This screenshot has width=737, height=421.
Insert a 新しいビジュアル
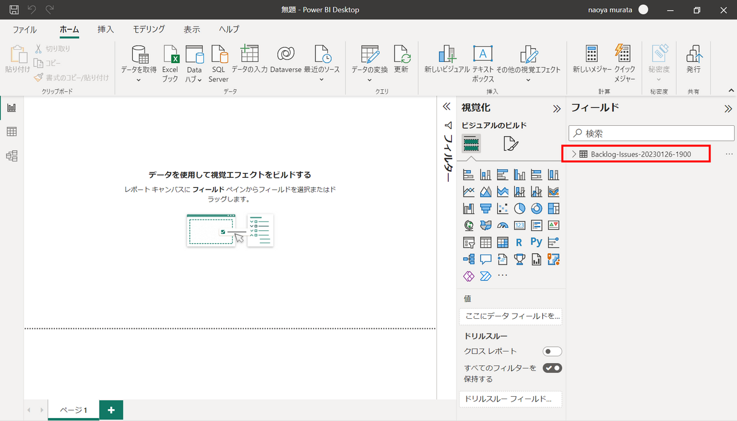447,59
